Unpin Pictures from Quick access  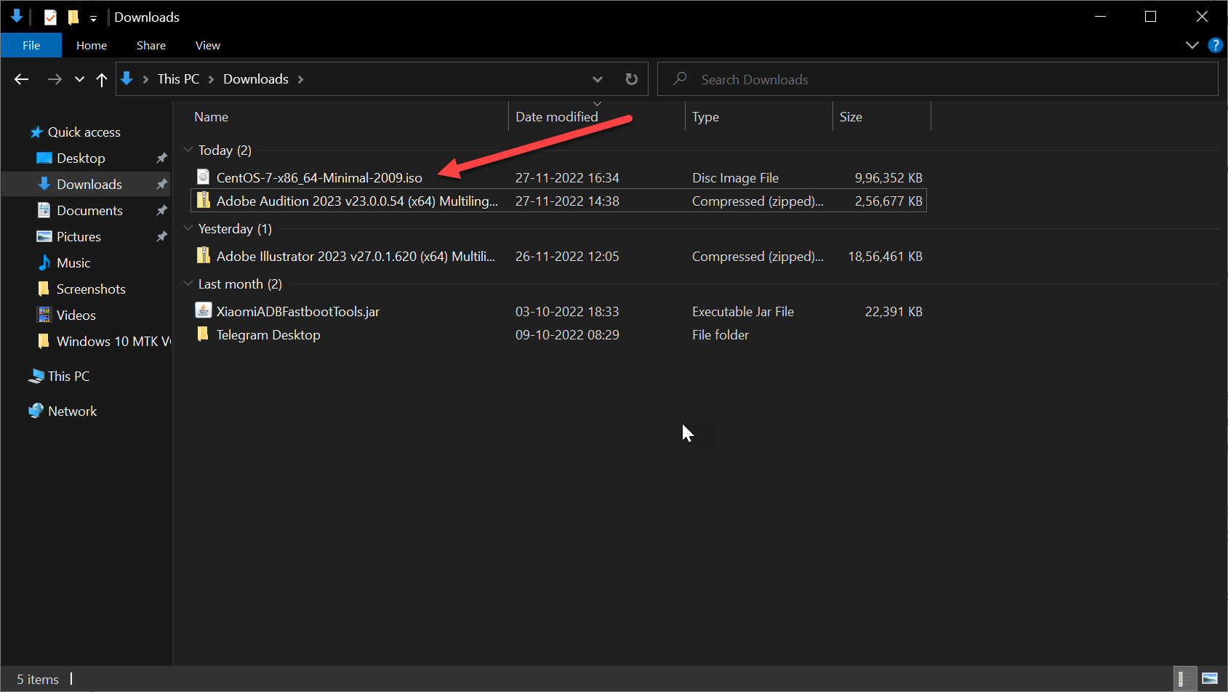click(161, 236)
